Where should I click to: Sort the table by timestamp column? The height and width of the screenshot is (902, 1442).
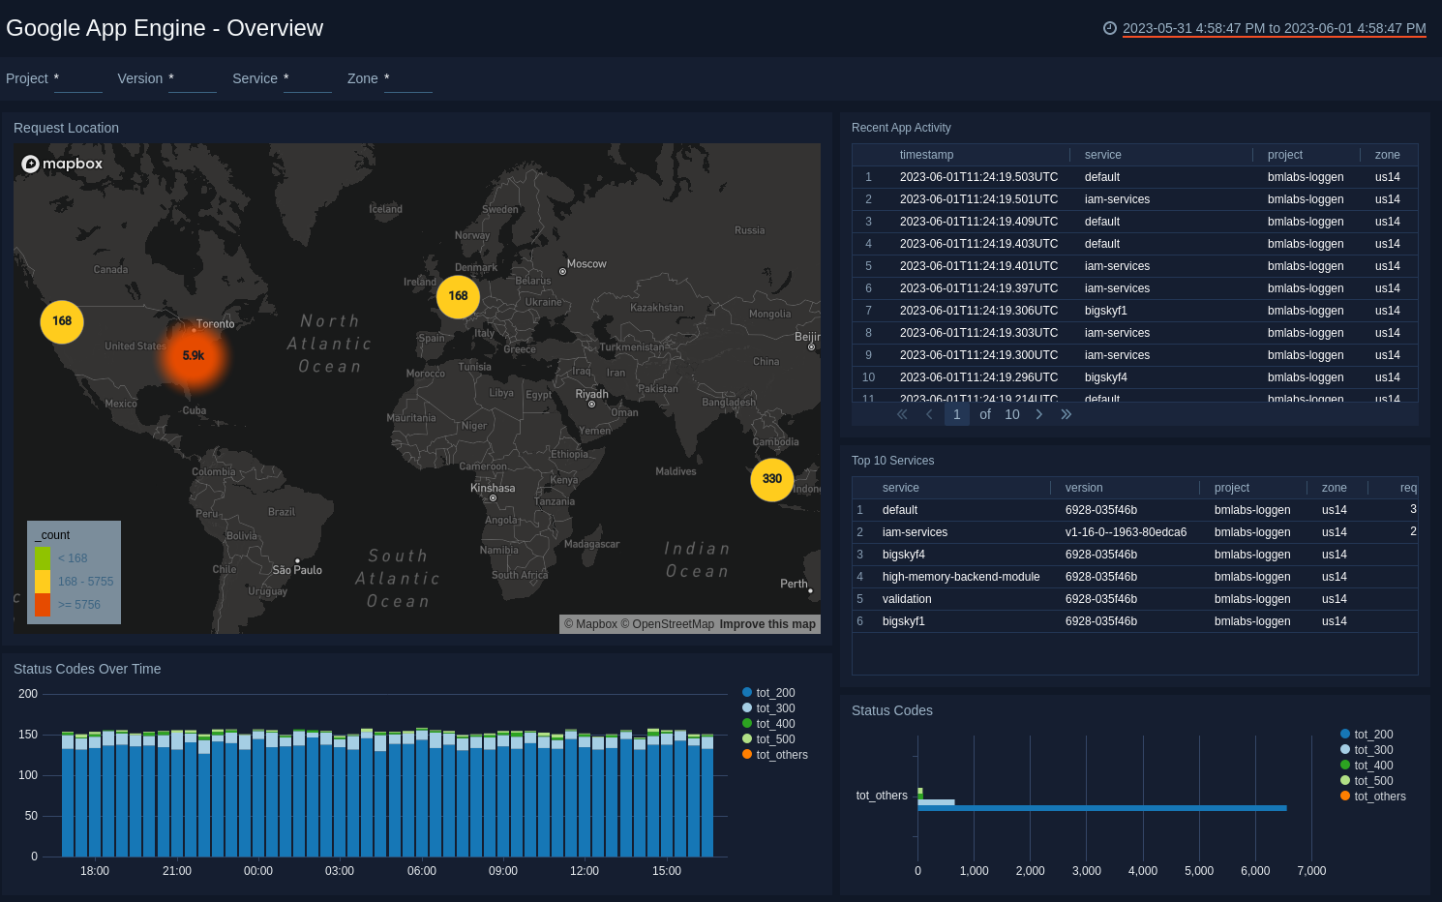tap(928, 154)
